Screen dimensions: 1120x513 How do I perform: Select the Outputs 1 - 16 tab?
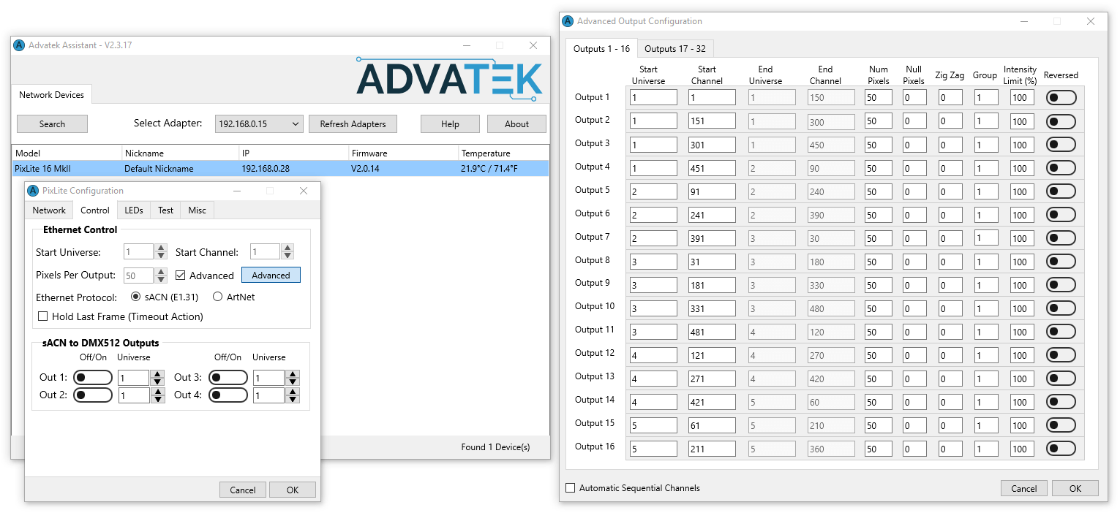(601, 48)
